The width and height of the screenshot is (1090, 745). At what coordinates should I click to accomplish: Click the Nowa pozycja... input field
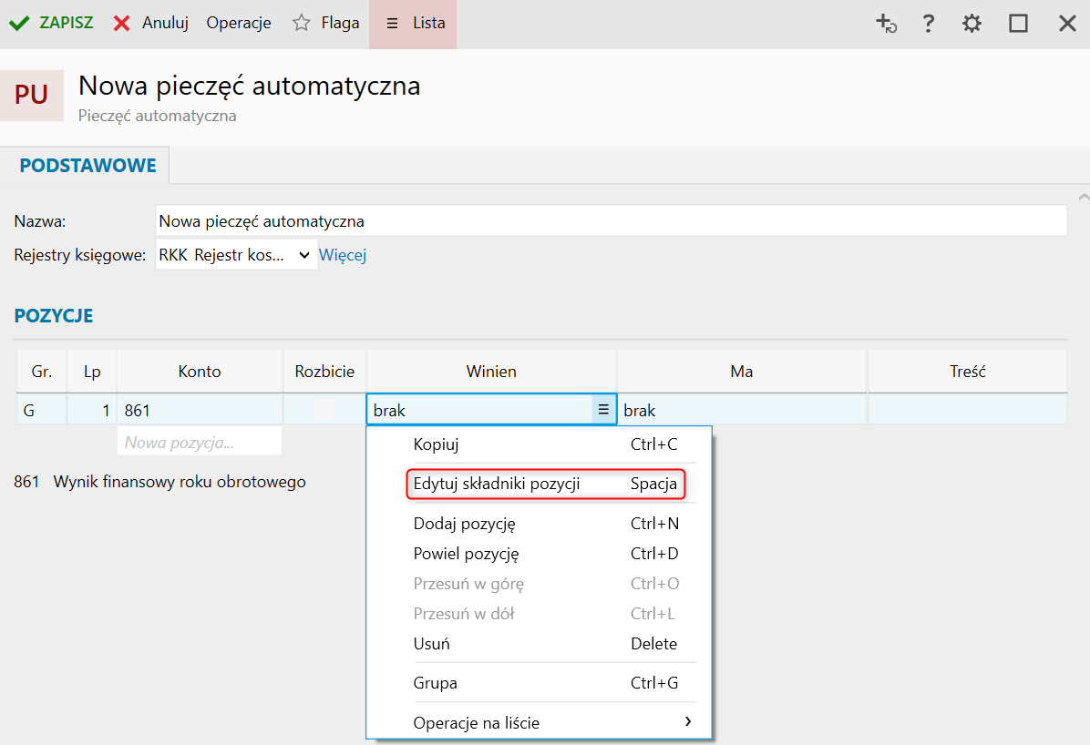pos(200,442)
